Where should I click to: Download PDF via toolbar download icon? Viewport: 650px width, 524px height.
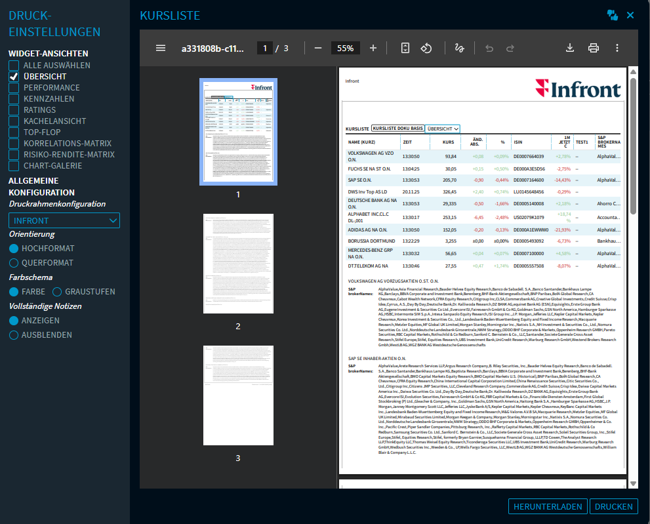point(570,48)
